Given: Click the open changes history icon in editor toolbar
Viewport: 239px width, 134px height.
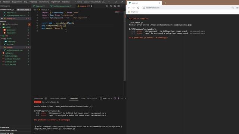Looking at the screenshot, I should point(111,6).
